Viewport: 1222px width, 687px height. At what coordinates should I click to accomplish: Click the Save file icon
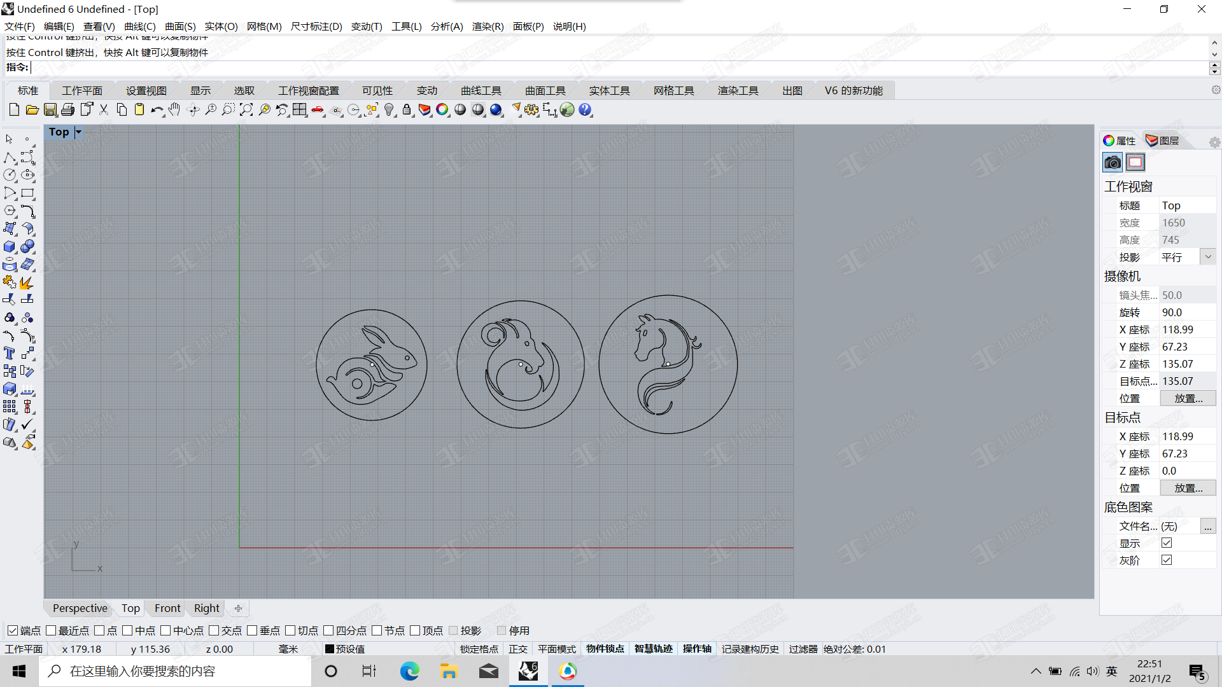[50, 110]
